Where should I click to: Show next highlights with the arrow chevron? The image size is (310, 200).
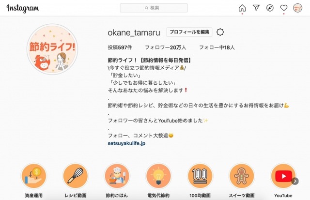295,181
